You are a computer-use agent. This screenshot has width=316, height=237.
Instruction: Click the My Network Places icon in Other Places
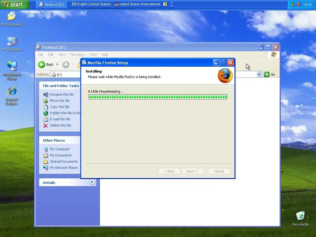(46, 168)
